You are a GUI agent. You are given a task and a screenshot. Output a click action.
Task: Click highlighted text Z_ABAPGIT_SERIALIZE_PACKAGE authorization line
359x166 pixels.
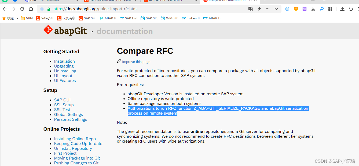(x=218, y=111)
